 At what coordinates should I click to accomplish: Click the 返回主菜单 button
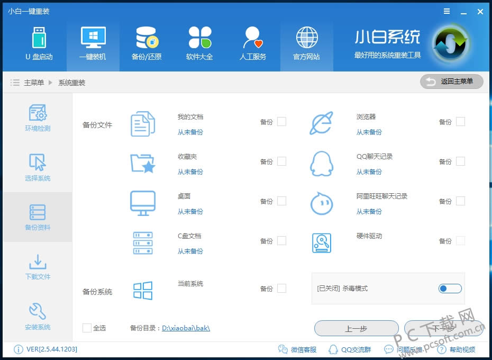pyautogui.click(x=451, y=82)
